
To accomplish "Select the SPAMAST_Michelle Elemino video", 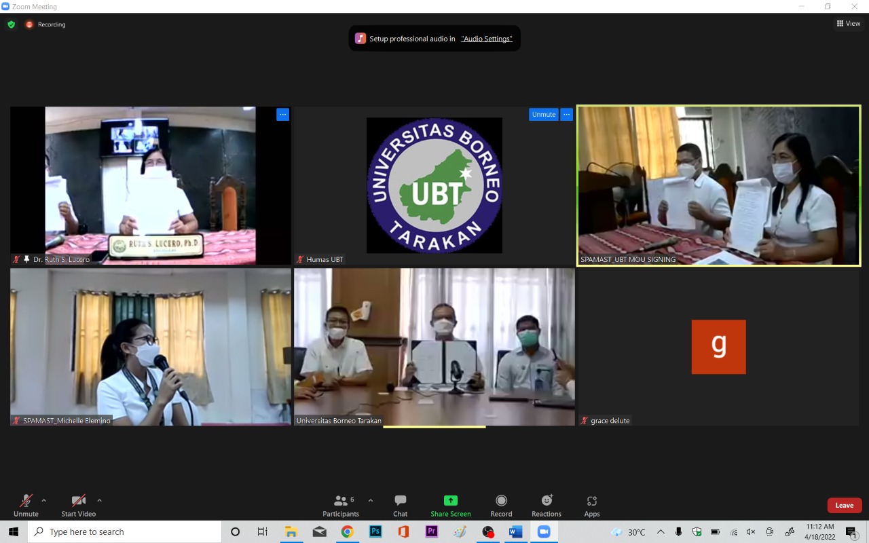I will coord(151,347).
